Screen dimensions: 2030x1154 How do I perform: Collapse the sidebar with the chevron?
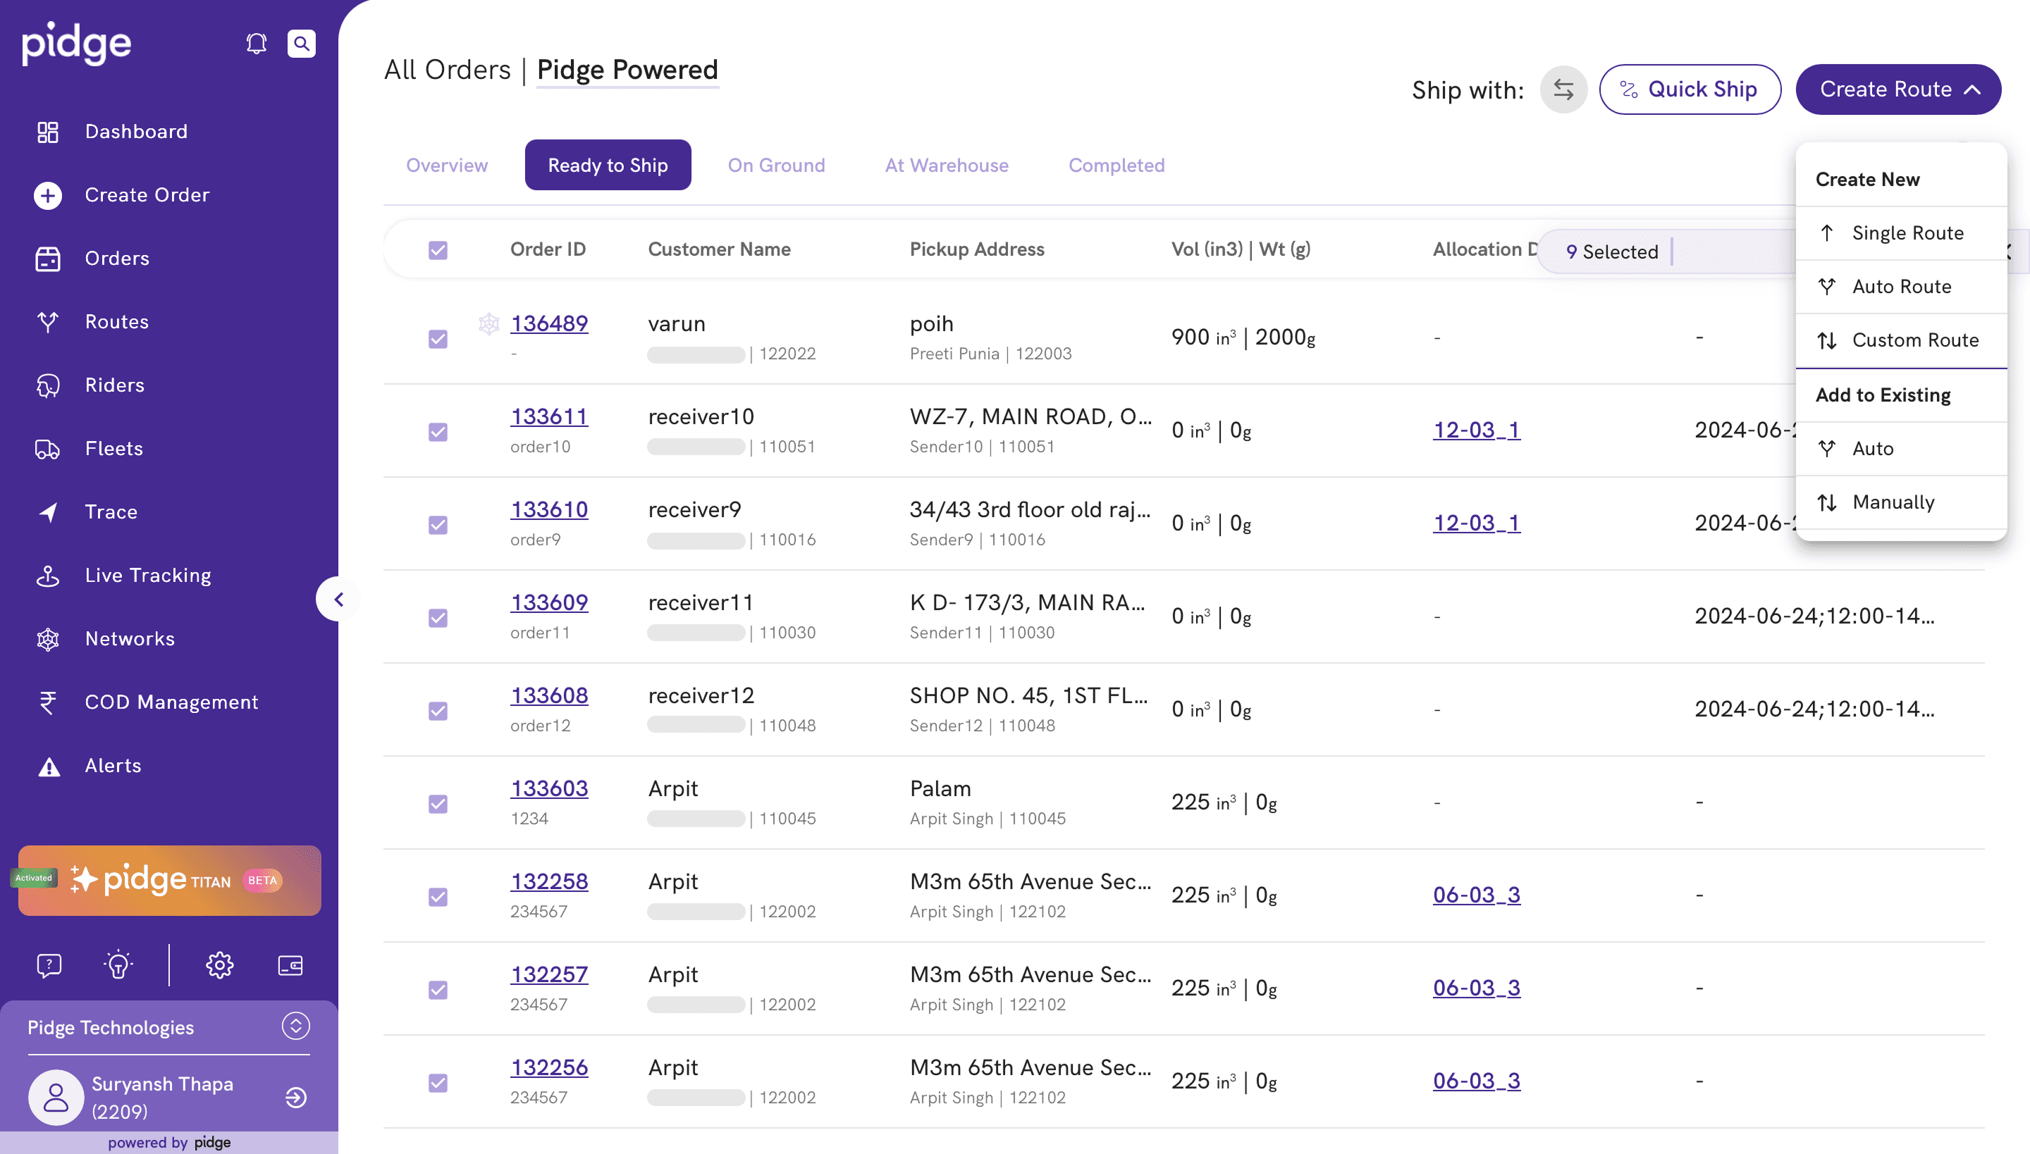click(x=338, y=599)
